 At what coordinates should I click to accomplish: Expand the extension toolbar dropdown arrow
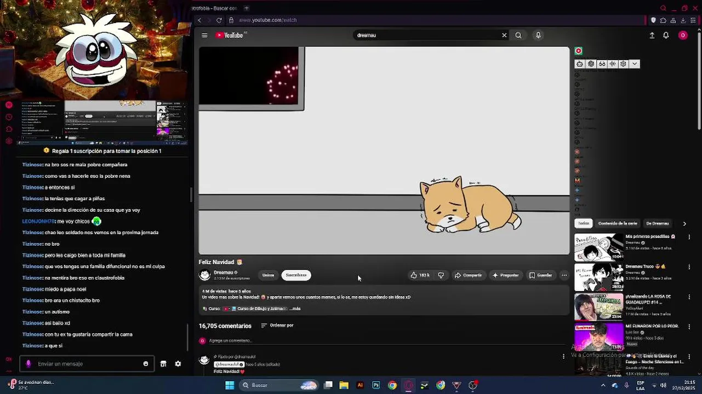click(x=635, y=64)
